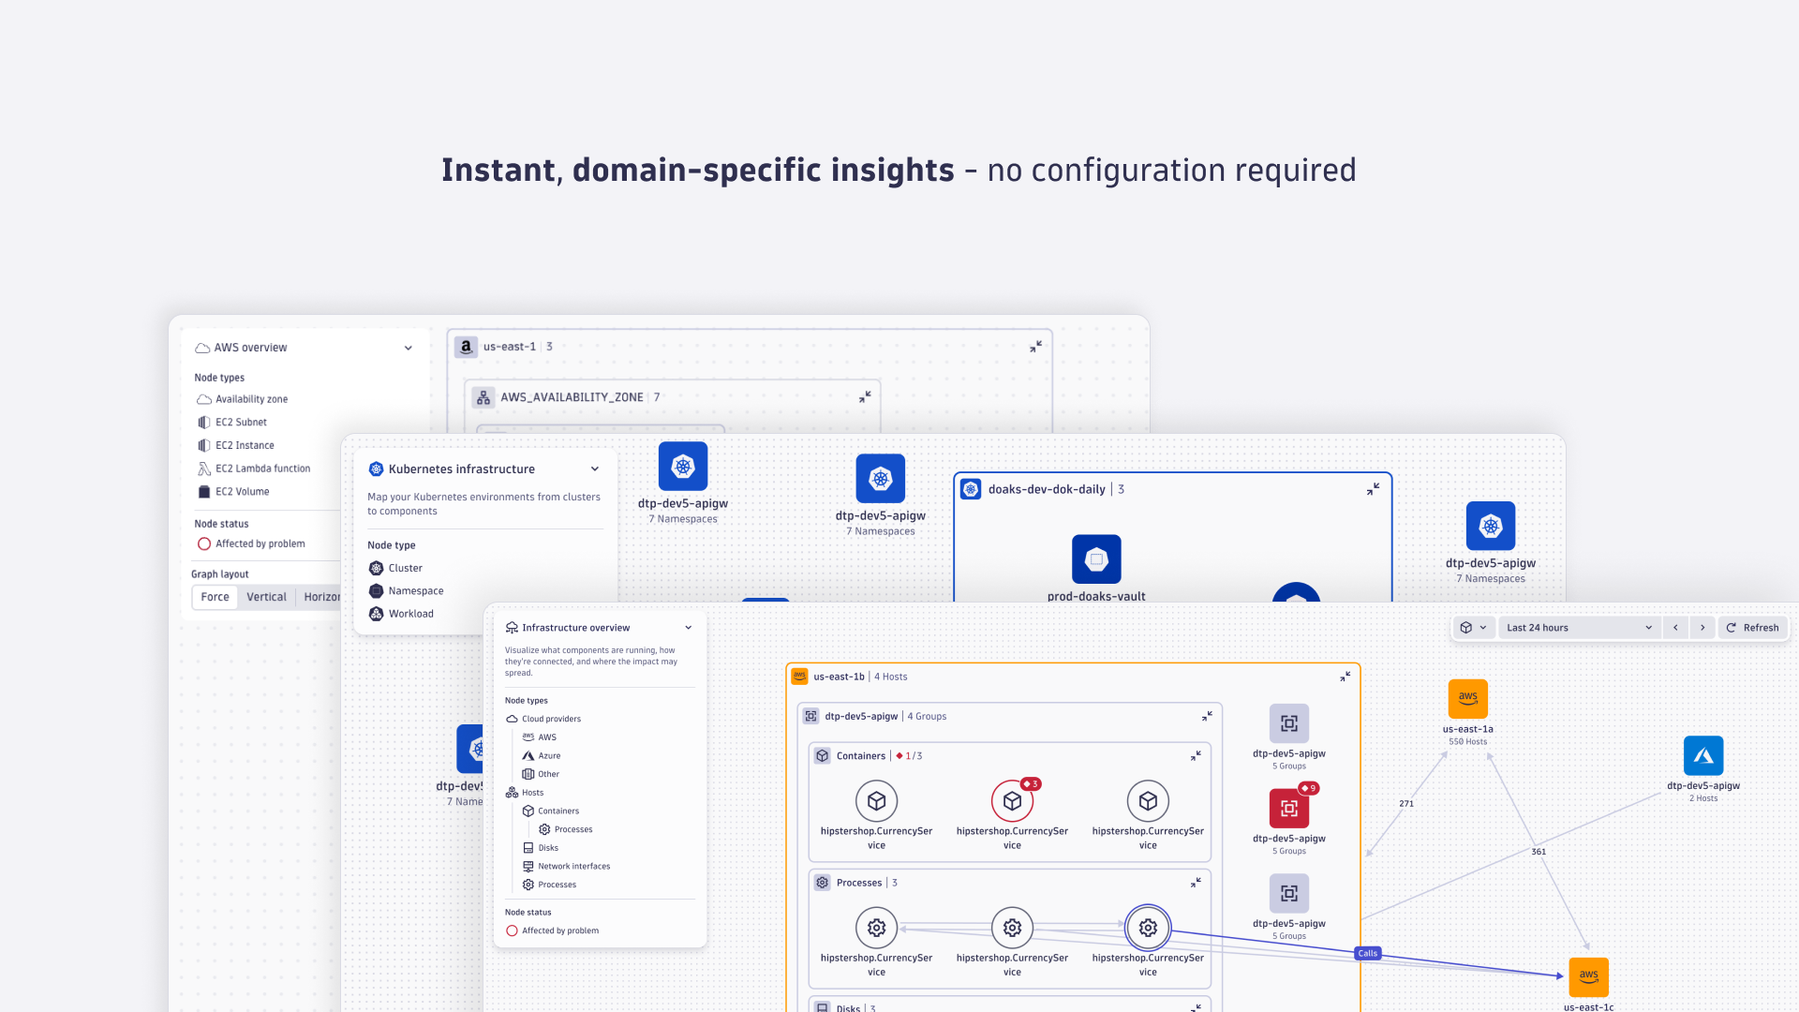
Task: Open the prod-doaks-vault workload node
Action: 1096,558
